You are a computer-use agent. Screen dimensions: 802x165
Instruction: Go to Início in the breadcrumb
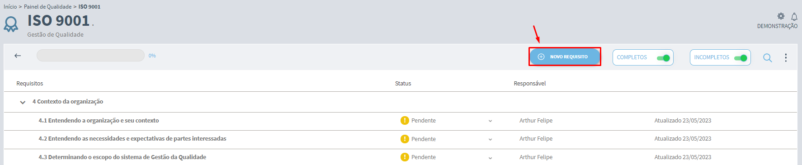[x=10, y=7]
